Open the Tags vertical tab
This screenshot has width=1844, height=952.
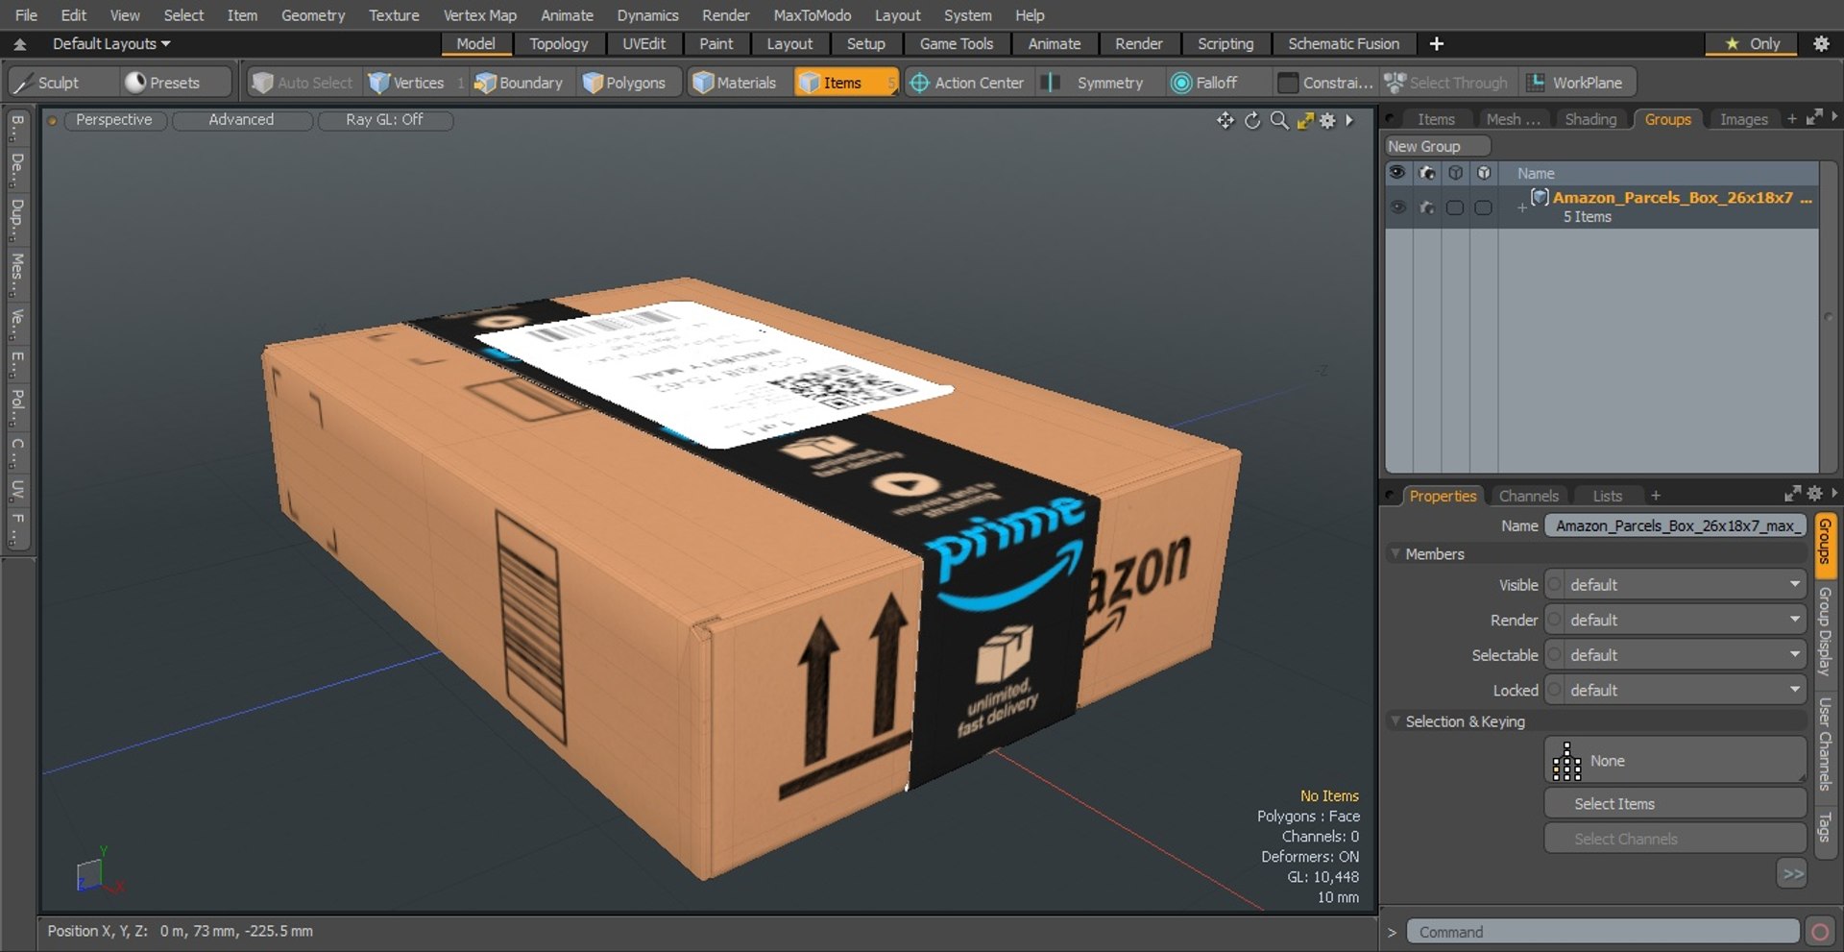click(1825, 826)
